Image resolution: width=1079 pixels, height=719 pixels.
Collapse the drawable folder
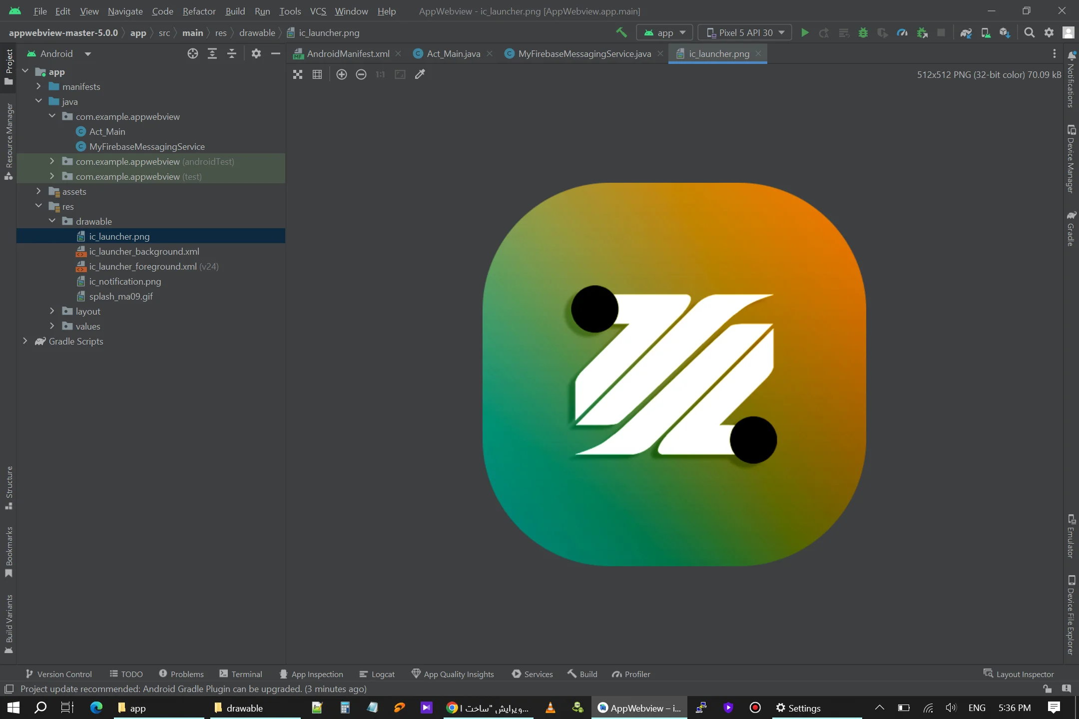pyautogui.click(x=52, y=221)
